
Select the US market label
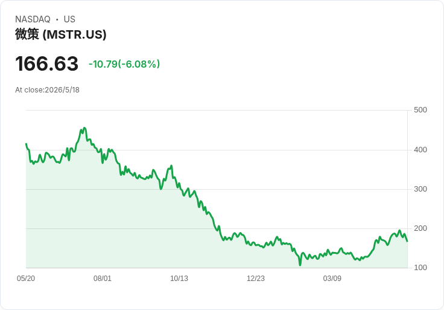(x=69, y=19)
